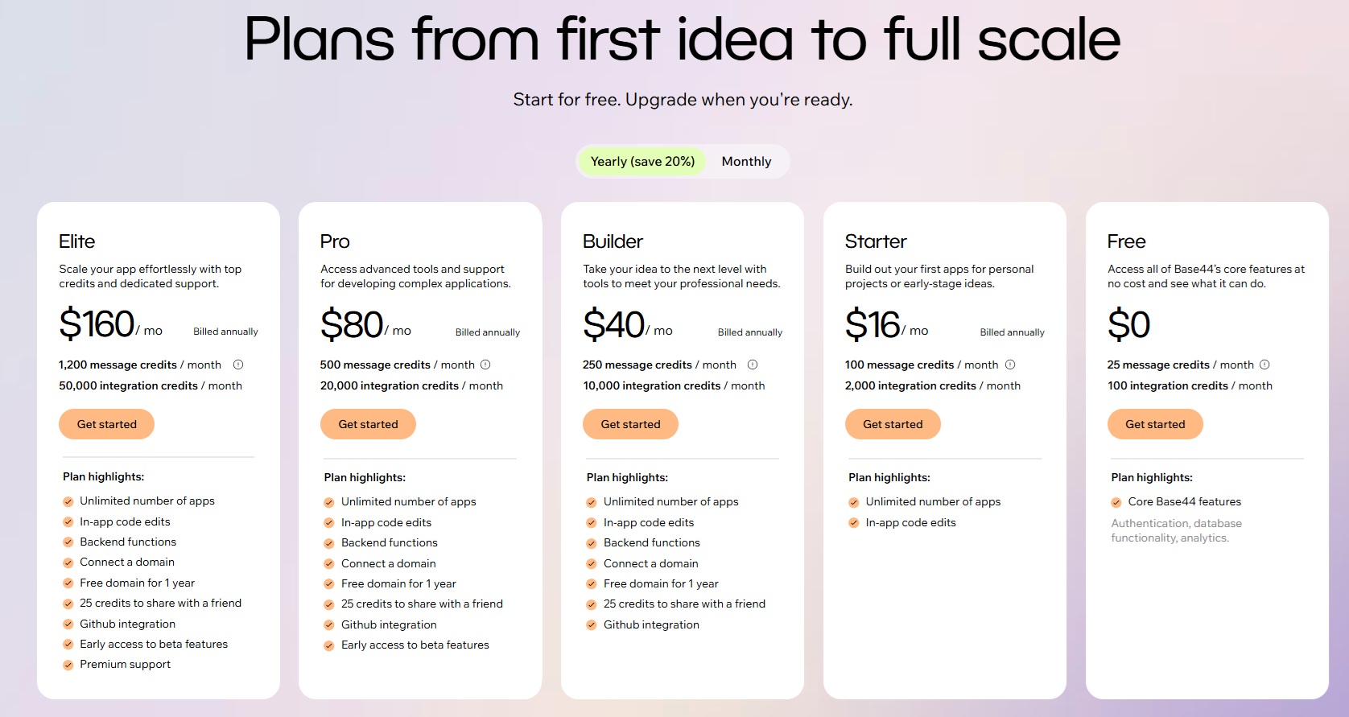Click info icon beside Pro message credits
Screen dimensions: 1349x717
pos(485,365)
